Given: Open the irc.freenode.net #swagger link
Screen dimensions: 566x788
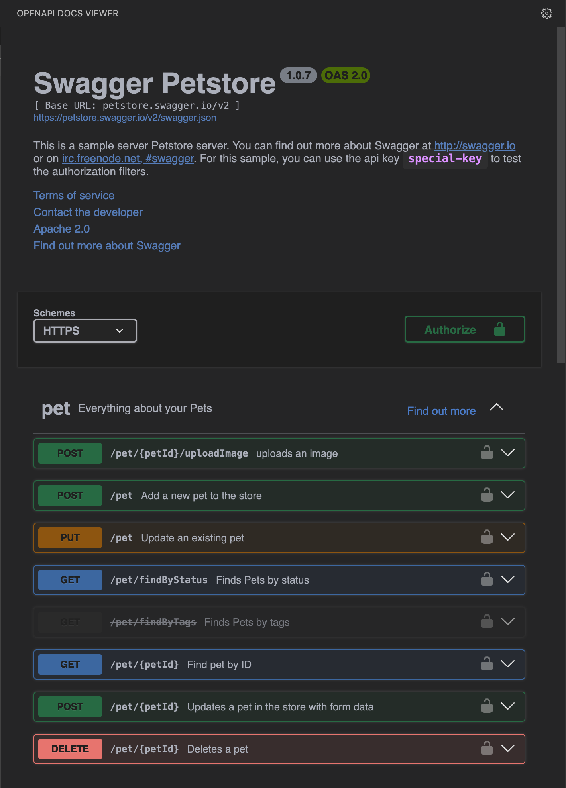Looking at the screenshot, I should (128, 159).
